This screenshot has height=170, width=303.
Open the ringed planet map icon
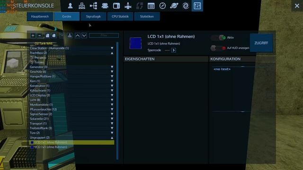click(x=174, y=6)
